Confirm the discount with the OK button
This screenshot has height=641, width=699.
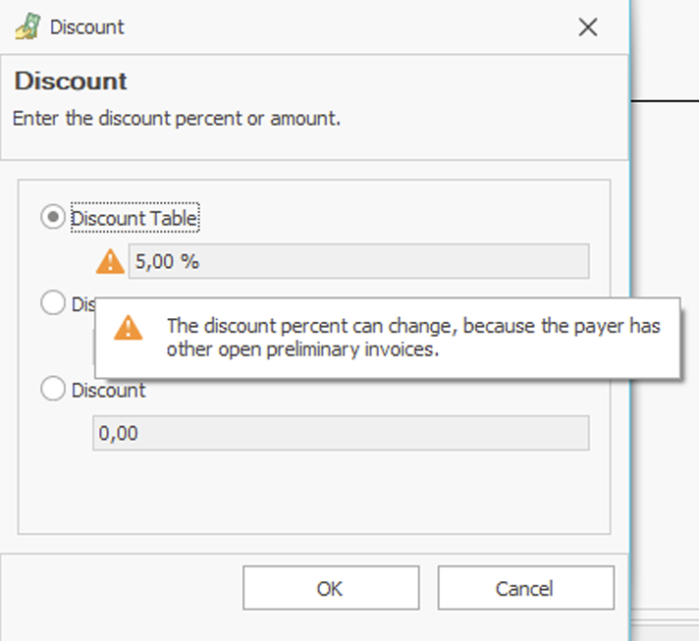point(331,588)
